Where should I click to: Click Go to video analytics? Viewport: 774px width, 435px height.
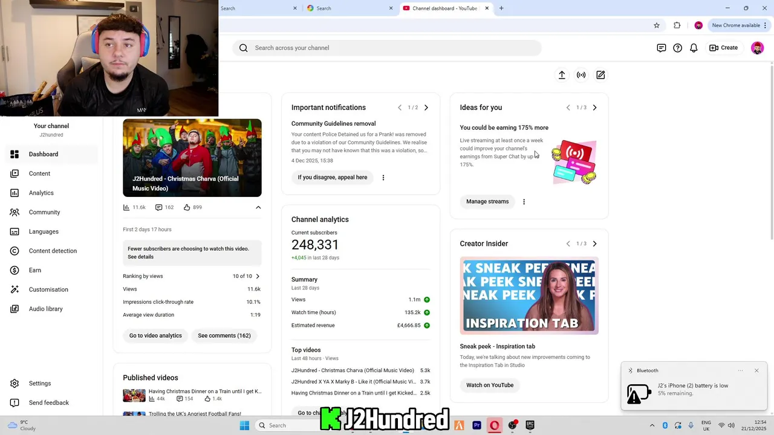pyautogui.click(x=155, y=335)
